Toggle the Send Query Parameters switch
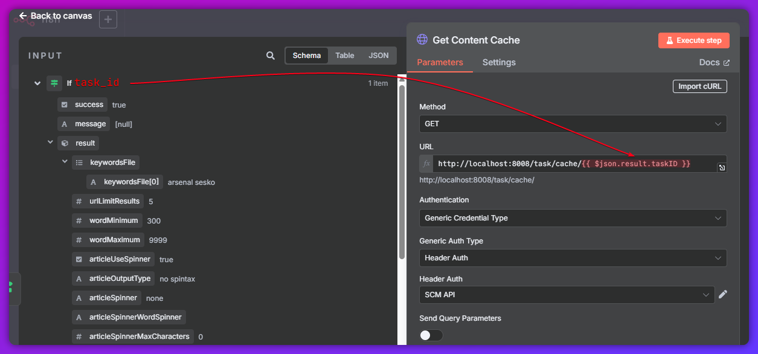The width and height of the screenshot is (758, 354). (431, 335)
